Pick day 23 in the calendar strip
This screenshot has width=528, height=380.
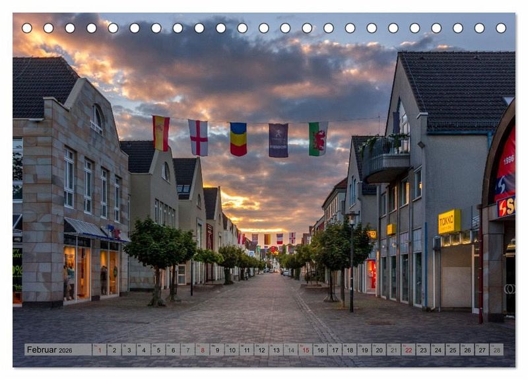click(x=423, y=350)
